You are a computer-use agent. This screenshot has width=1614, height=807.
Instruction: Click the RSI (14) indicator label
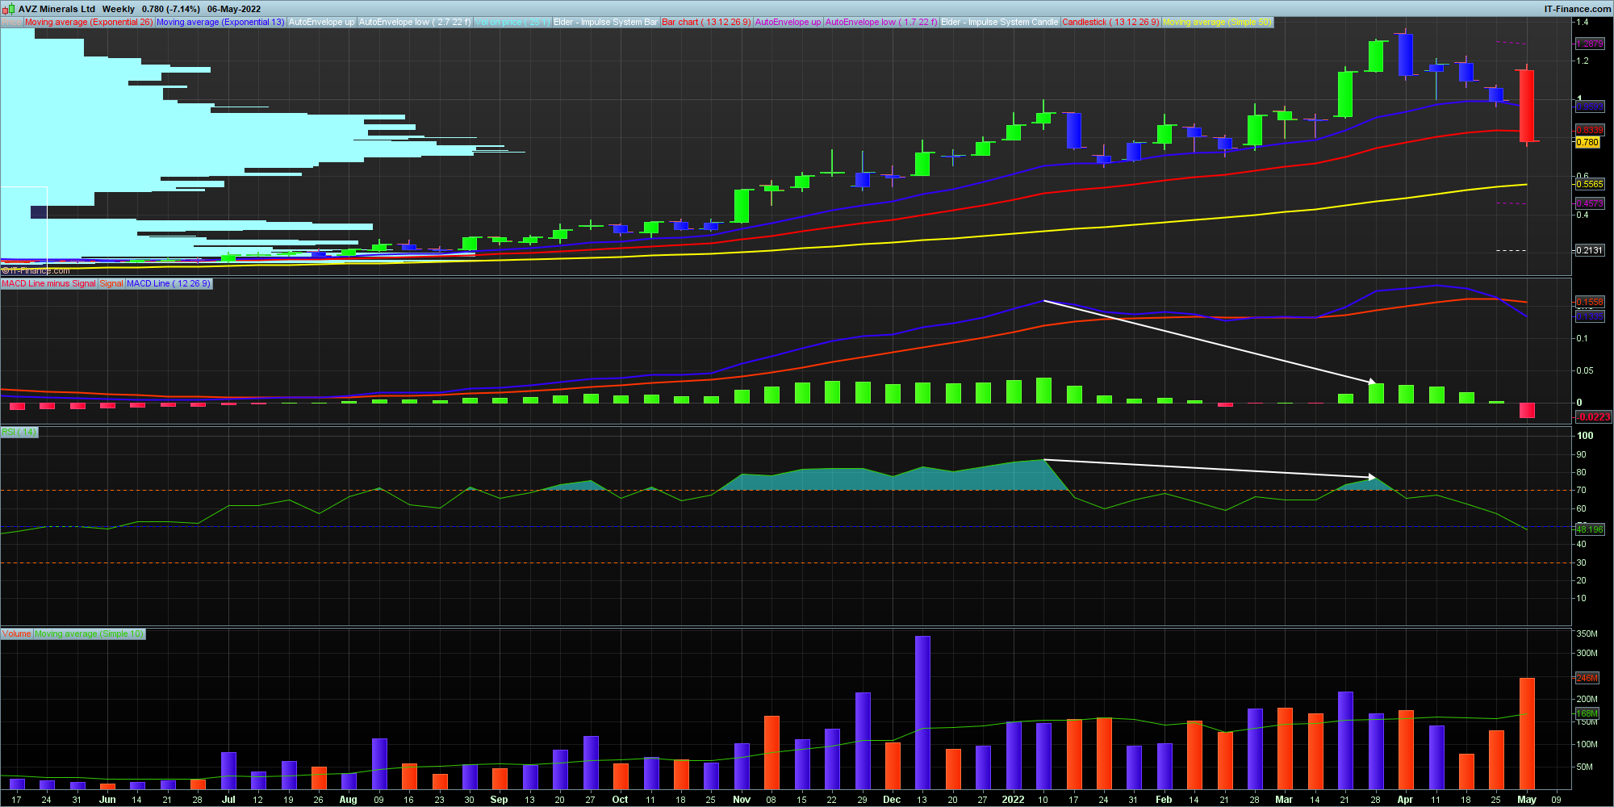tap(19, 433)
